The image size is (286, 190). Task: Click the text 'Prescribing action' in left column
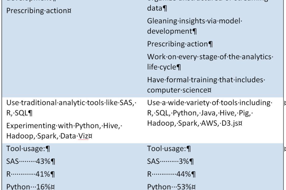(x=37, y=10)
